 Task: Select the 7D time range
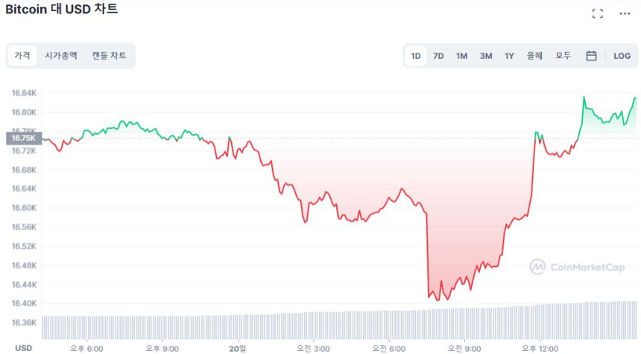(438, 56)
